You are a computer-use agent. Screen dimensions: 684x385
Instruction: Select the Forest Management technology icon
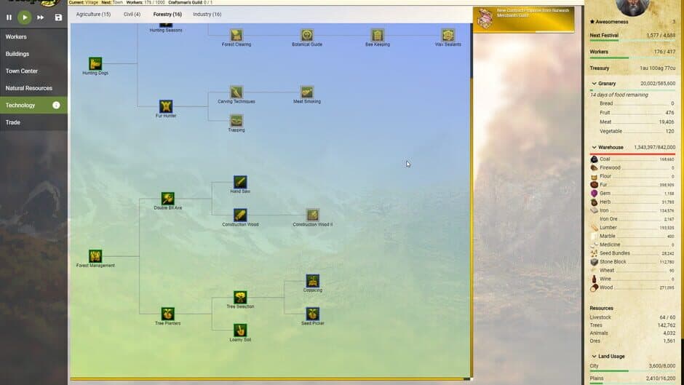[x=95, y=255]
